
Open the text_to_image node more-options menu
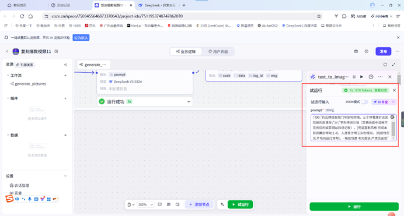pos(380,77)
